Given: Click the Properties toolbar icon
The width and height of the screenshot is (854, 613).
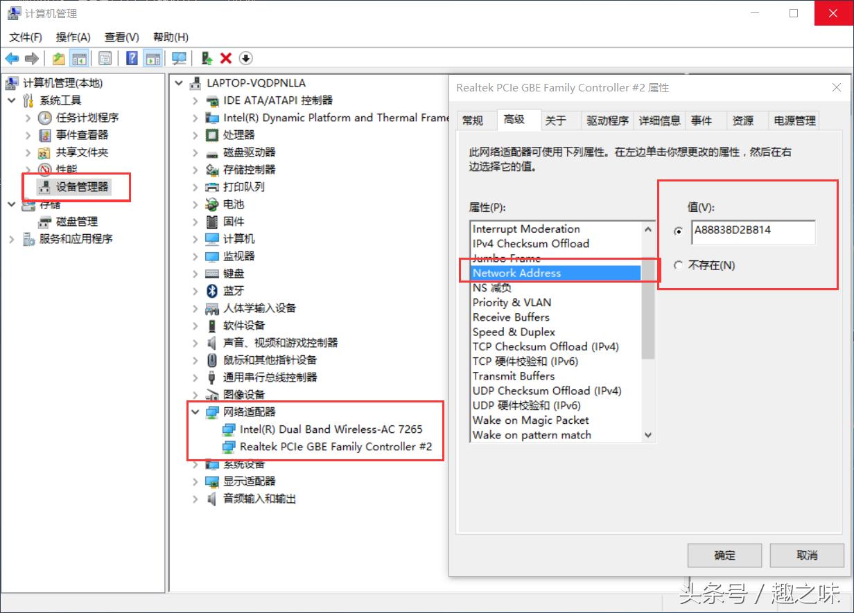Looking at the screenshot, I should click(x=105, y=59).
